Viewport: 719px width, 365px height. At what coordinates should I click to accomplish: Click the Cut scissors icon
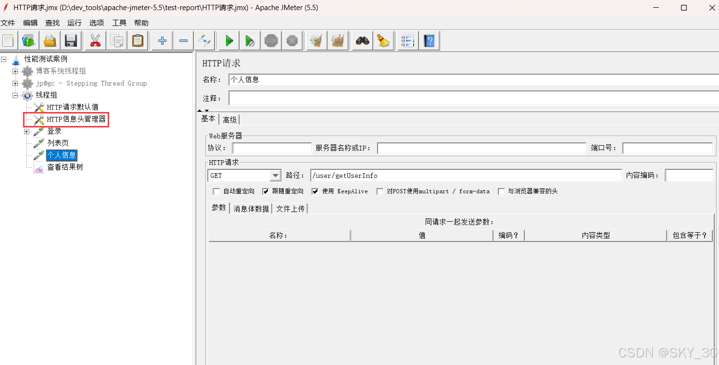pyautogui.click(x=95, y=41)
